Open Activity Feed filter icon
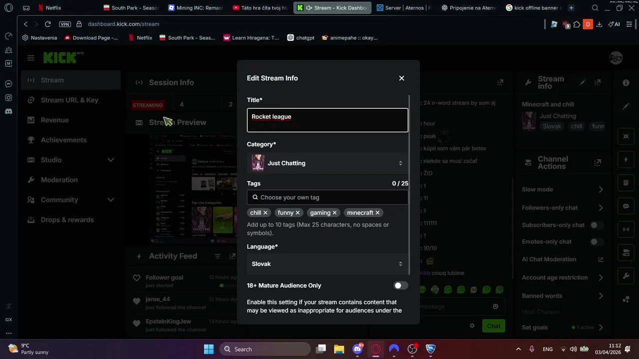Viewport: 639px width, 359px height. [x=217, y=256]
